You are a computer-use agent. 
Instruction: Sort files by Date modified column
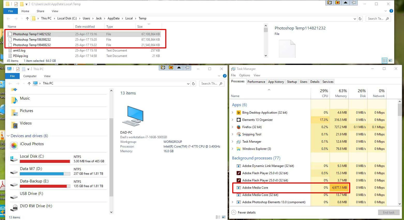point(89,27)
